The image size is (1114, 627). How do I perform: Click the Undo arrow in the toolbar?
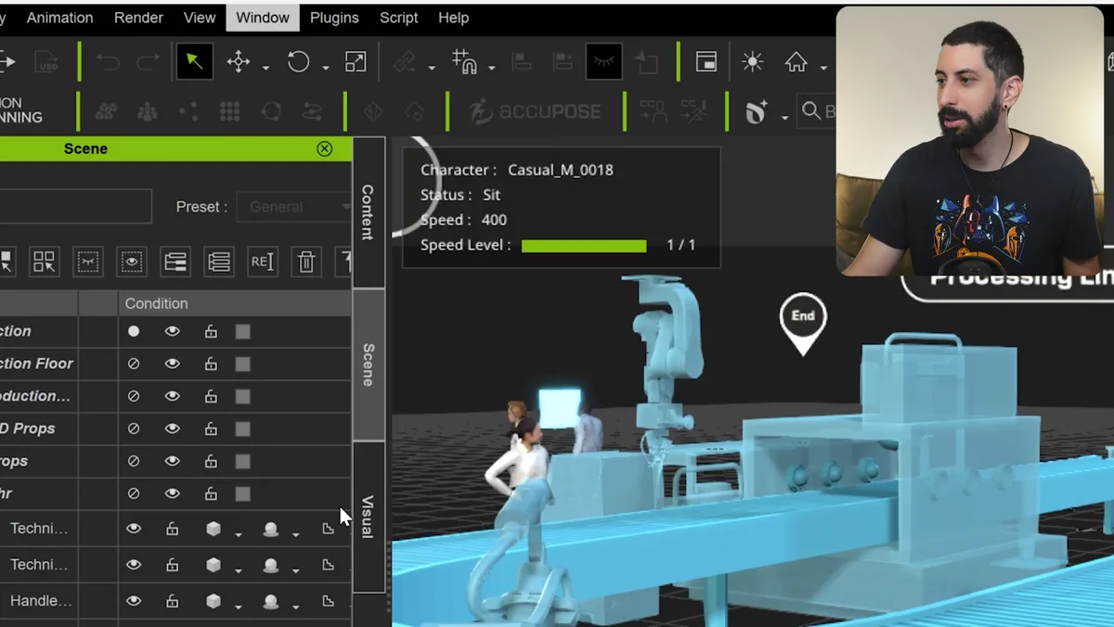tap(110, 61)
